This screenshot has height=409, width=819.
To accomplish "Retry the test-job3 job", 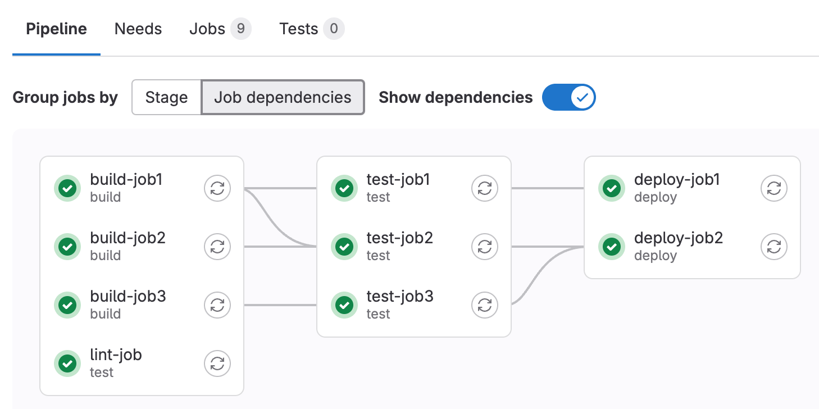I will (x=485, y=305).
